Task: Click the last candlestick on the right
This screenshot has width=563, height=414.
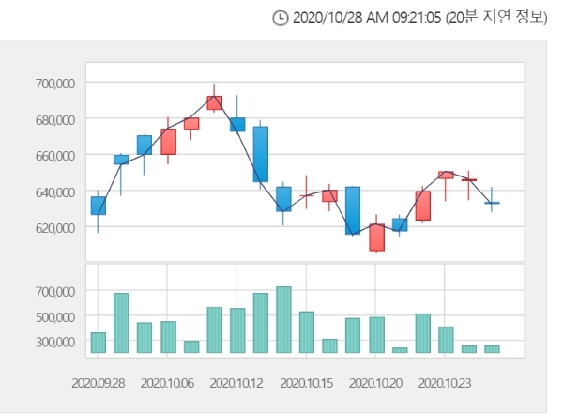Action: (492, 203)
